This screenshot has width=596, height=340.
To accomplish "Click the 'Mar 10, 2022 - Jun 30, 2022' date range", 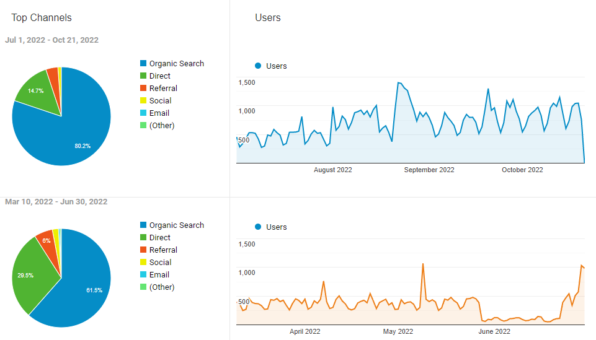I will (x=56, y=201).
